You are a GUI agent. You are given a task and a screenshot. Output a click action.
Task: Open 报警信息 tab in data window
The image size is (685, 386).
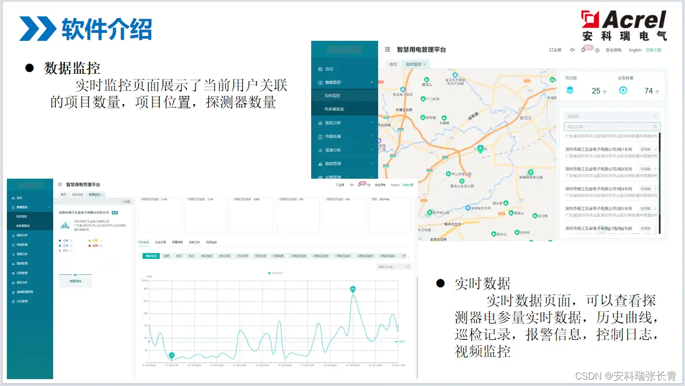click(177, 242)
